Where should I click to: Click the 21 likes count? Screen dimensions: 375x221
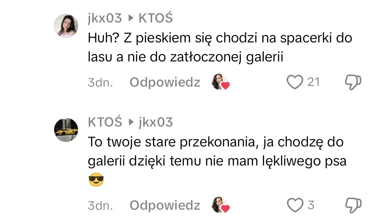click(314, 82)
